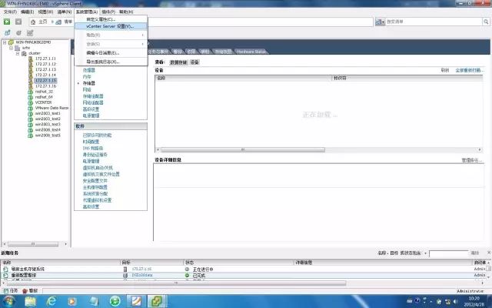Open the search type dropdown arrow

pos(383,22)
